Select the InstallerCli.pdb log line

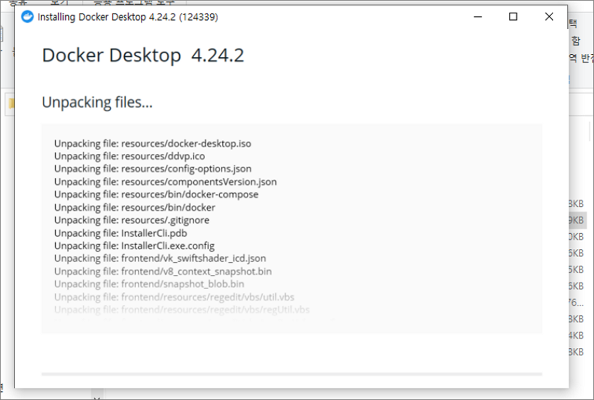121,234
